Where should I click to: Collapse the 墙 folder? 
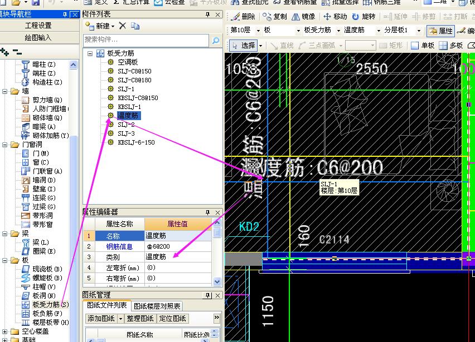tap(5, 91)
